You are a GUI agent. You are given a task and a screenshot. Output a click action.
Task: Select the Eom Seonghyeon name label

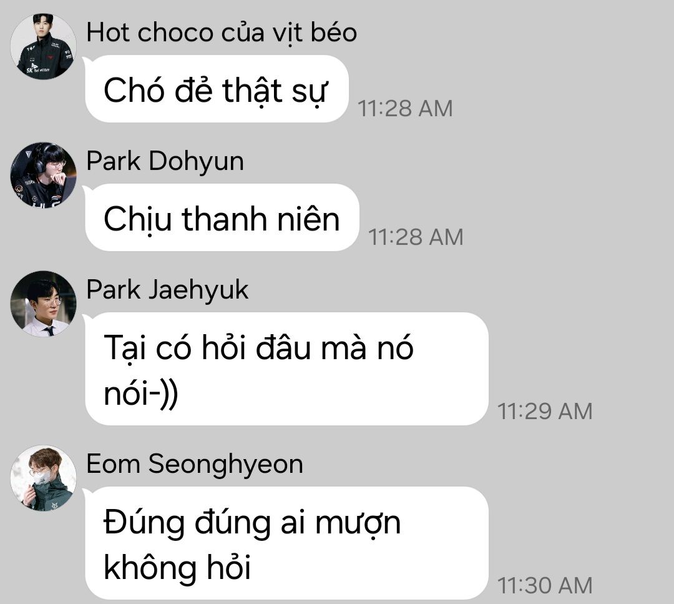tap(195, 464)
